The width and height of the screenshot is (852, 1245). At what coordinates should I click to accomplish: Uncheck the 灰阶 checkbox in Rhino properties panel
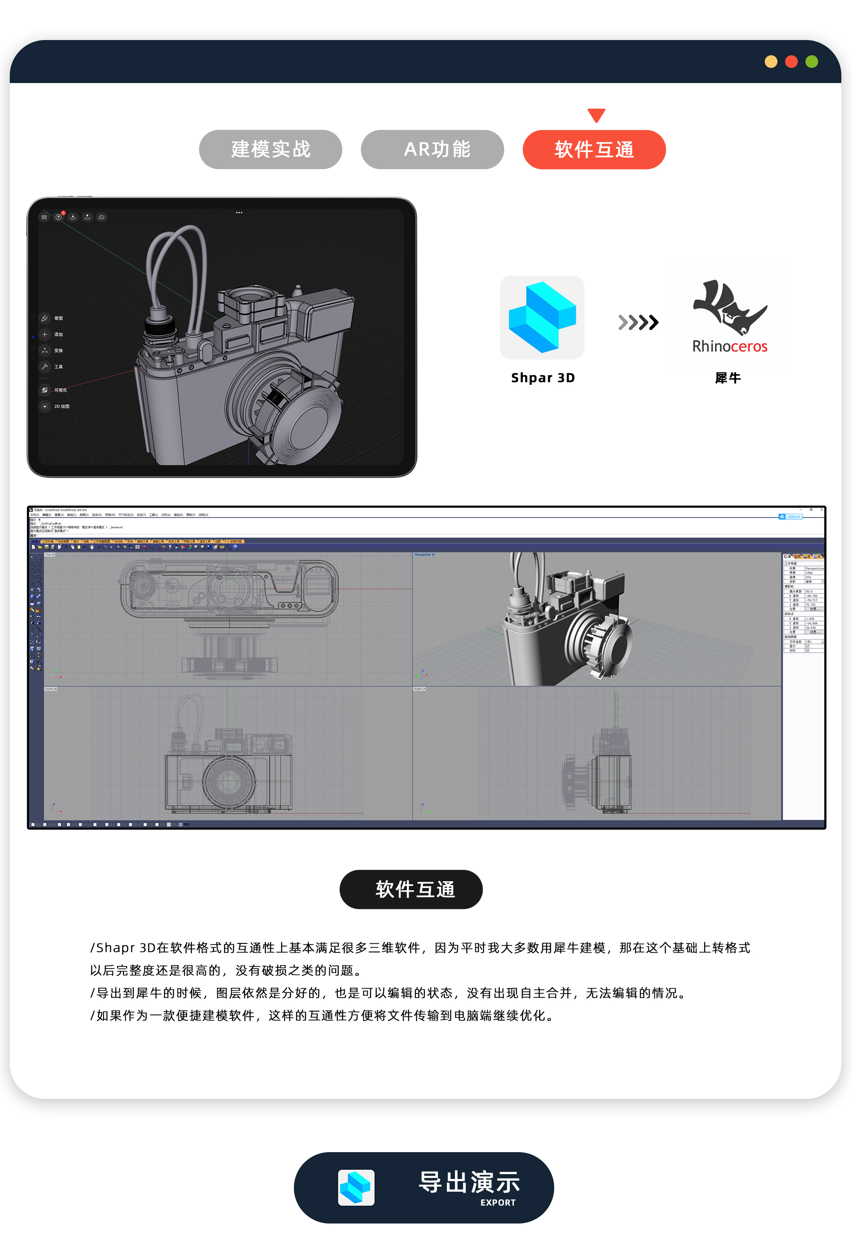point(808,651)
